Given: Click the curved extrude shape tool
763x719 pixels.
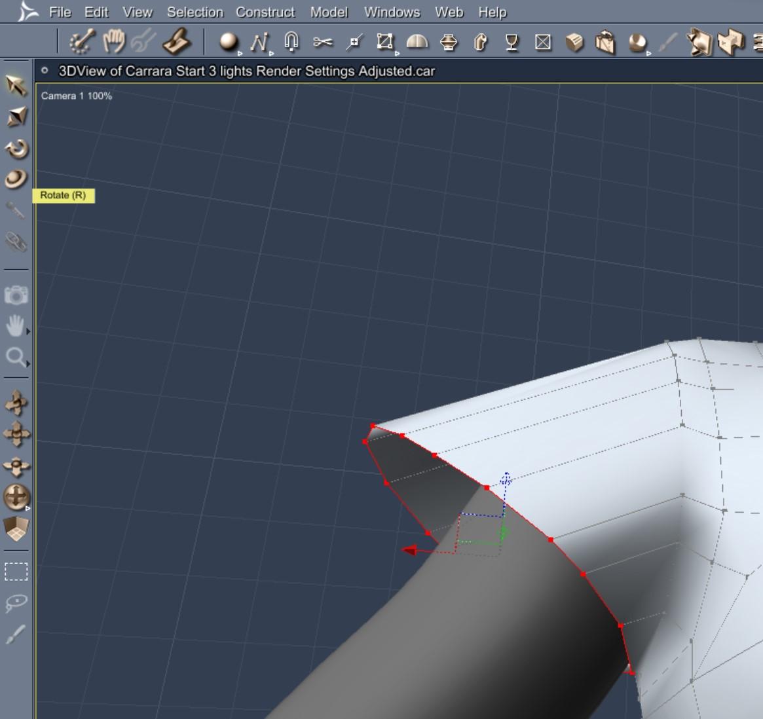Looking at the screenshot, I should tap(480, 43).
